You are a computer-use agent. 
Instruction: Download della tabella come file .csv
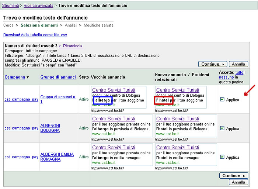tap(35, 35)
